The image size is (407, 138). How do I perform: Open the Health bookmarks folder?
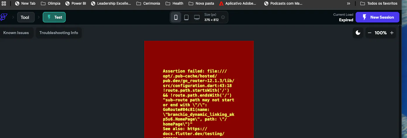[174, 3]
